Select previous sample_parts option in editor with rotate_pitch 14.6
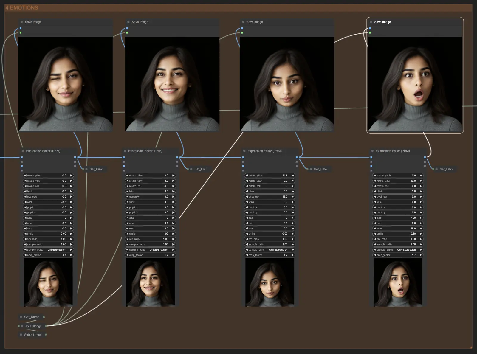The image size is (477, 354). click(x=247, y=250)
